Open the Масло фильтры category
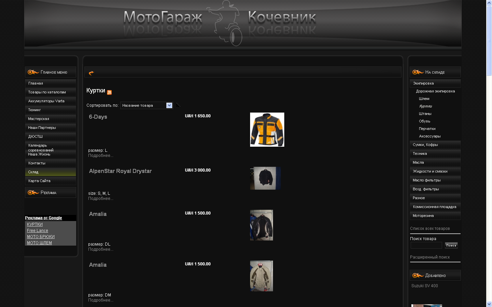The width and height of the screenshot is (492, 307). tap(435, 180)
